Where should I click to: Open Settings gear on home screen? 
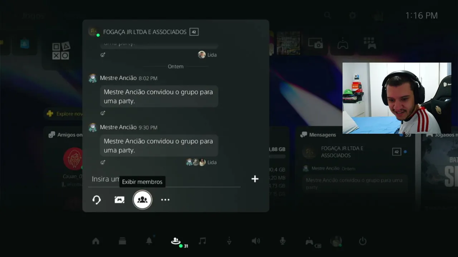[x=352, y=15]
